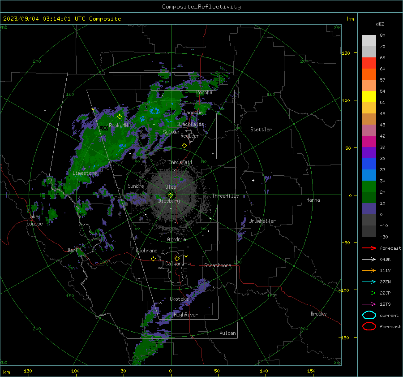Click the Blackfalds label
This screenshot has width=403, height=377.
(190, 124)
